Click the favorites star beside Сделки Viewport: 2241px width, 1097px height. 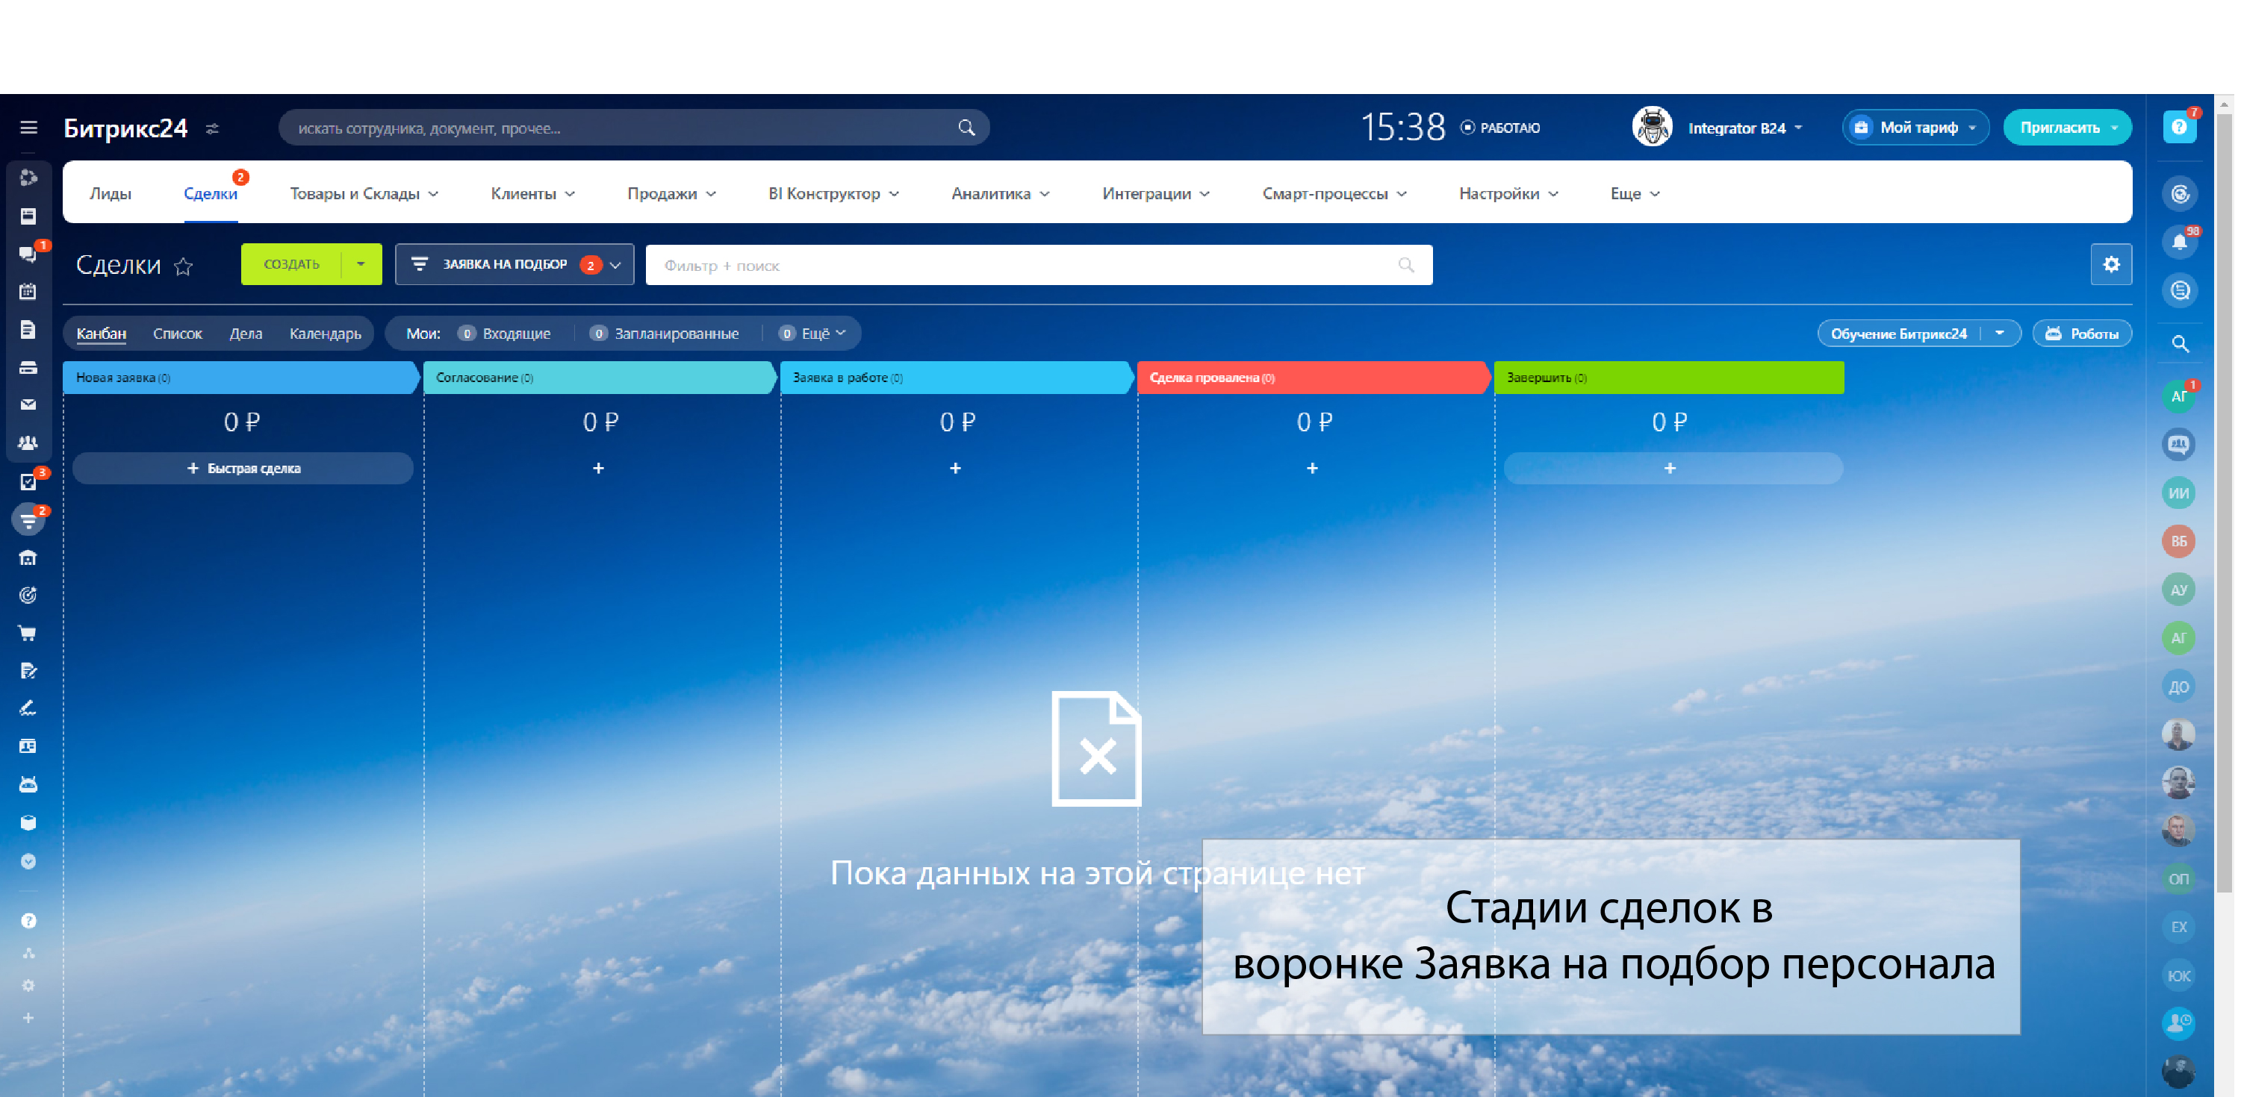(x=183, y=266)
